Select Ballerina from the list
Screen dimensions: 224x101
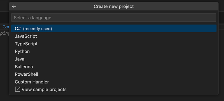click(114, 66)
